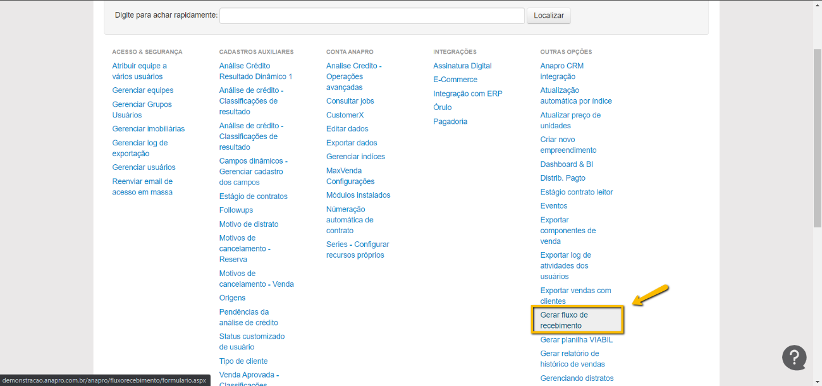Screen dimensions: 822x386
Task: Open Estágio de contratos link
Action: click(x=253, y=196)
